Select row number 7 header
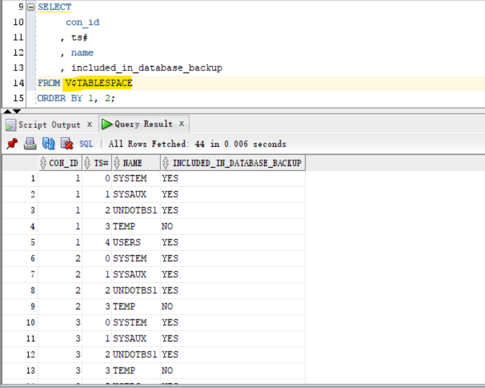This screenshot has width=485, height=388. (x=20, y=274)
